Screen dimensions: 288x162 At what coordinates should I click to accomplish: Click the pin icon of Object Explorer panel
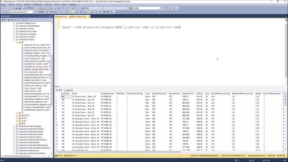[49, 16]
